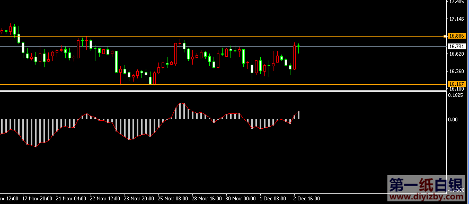The width and height of the screenshot is (469, 204).
Task: Select the square handle on upper orange line
Action: [445, 36]
